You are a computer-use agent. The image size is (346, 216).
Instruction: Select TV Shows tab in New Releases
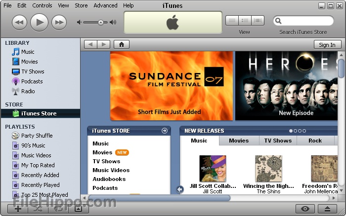click(x=278, y=141)
